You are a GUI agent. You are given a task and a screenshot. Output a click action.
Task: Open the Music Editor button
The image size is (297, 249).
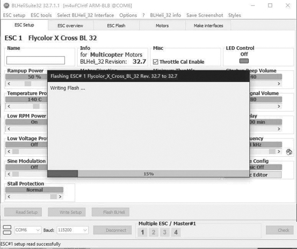coord(265,175)
